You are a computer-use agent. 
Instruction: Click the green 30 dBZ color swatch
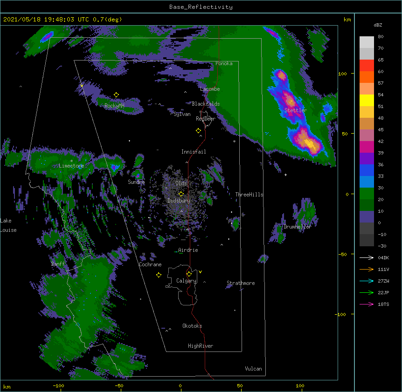[367, 194]
